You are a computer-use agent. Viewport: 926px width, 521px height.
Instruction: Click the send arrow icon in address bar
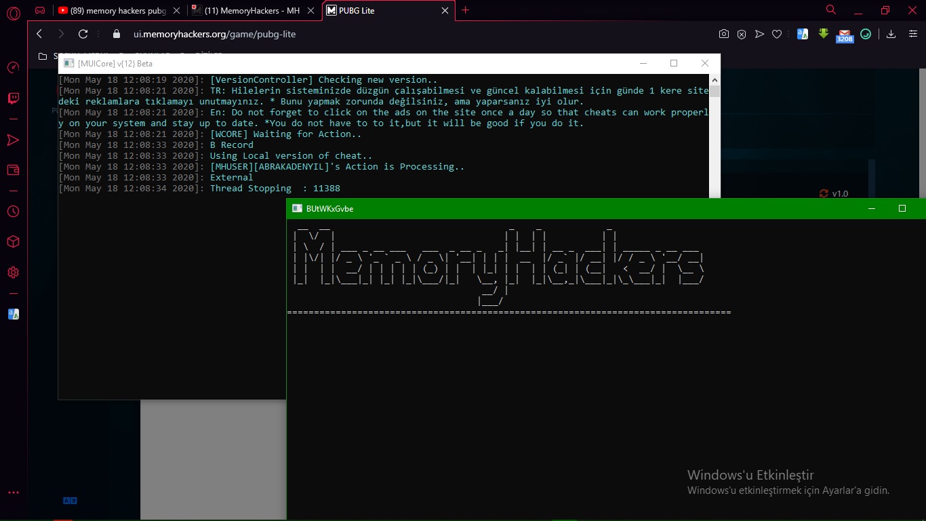point(759,34)
